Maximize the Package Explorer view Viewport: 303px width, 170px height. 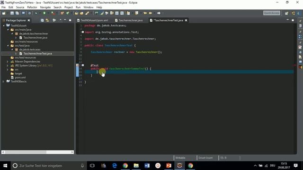(x=70, y=20)
